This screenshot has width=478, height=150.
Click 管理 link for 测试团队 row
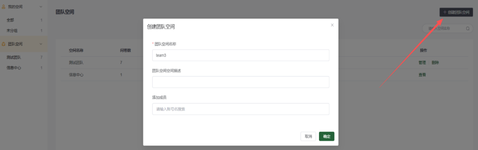click(x=422, y=63)
